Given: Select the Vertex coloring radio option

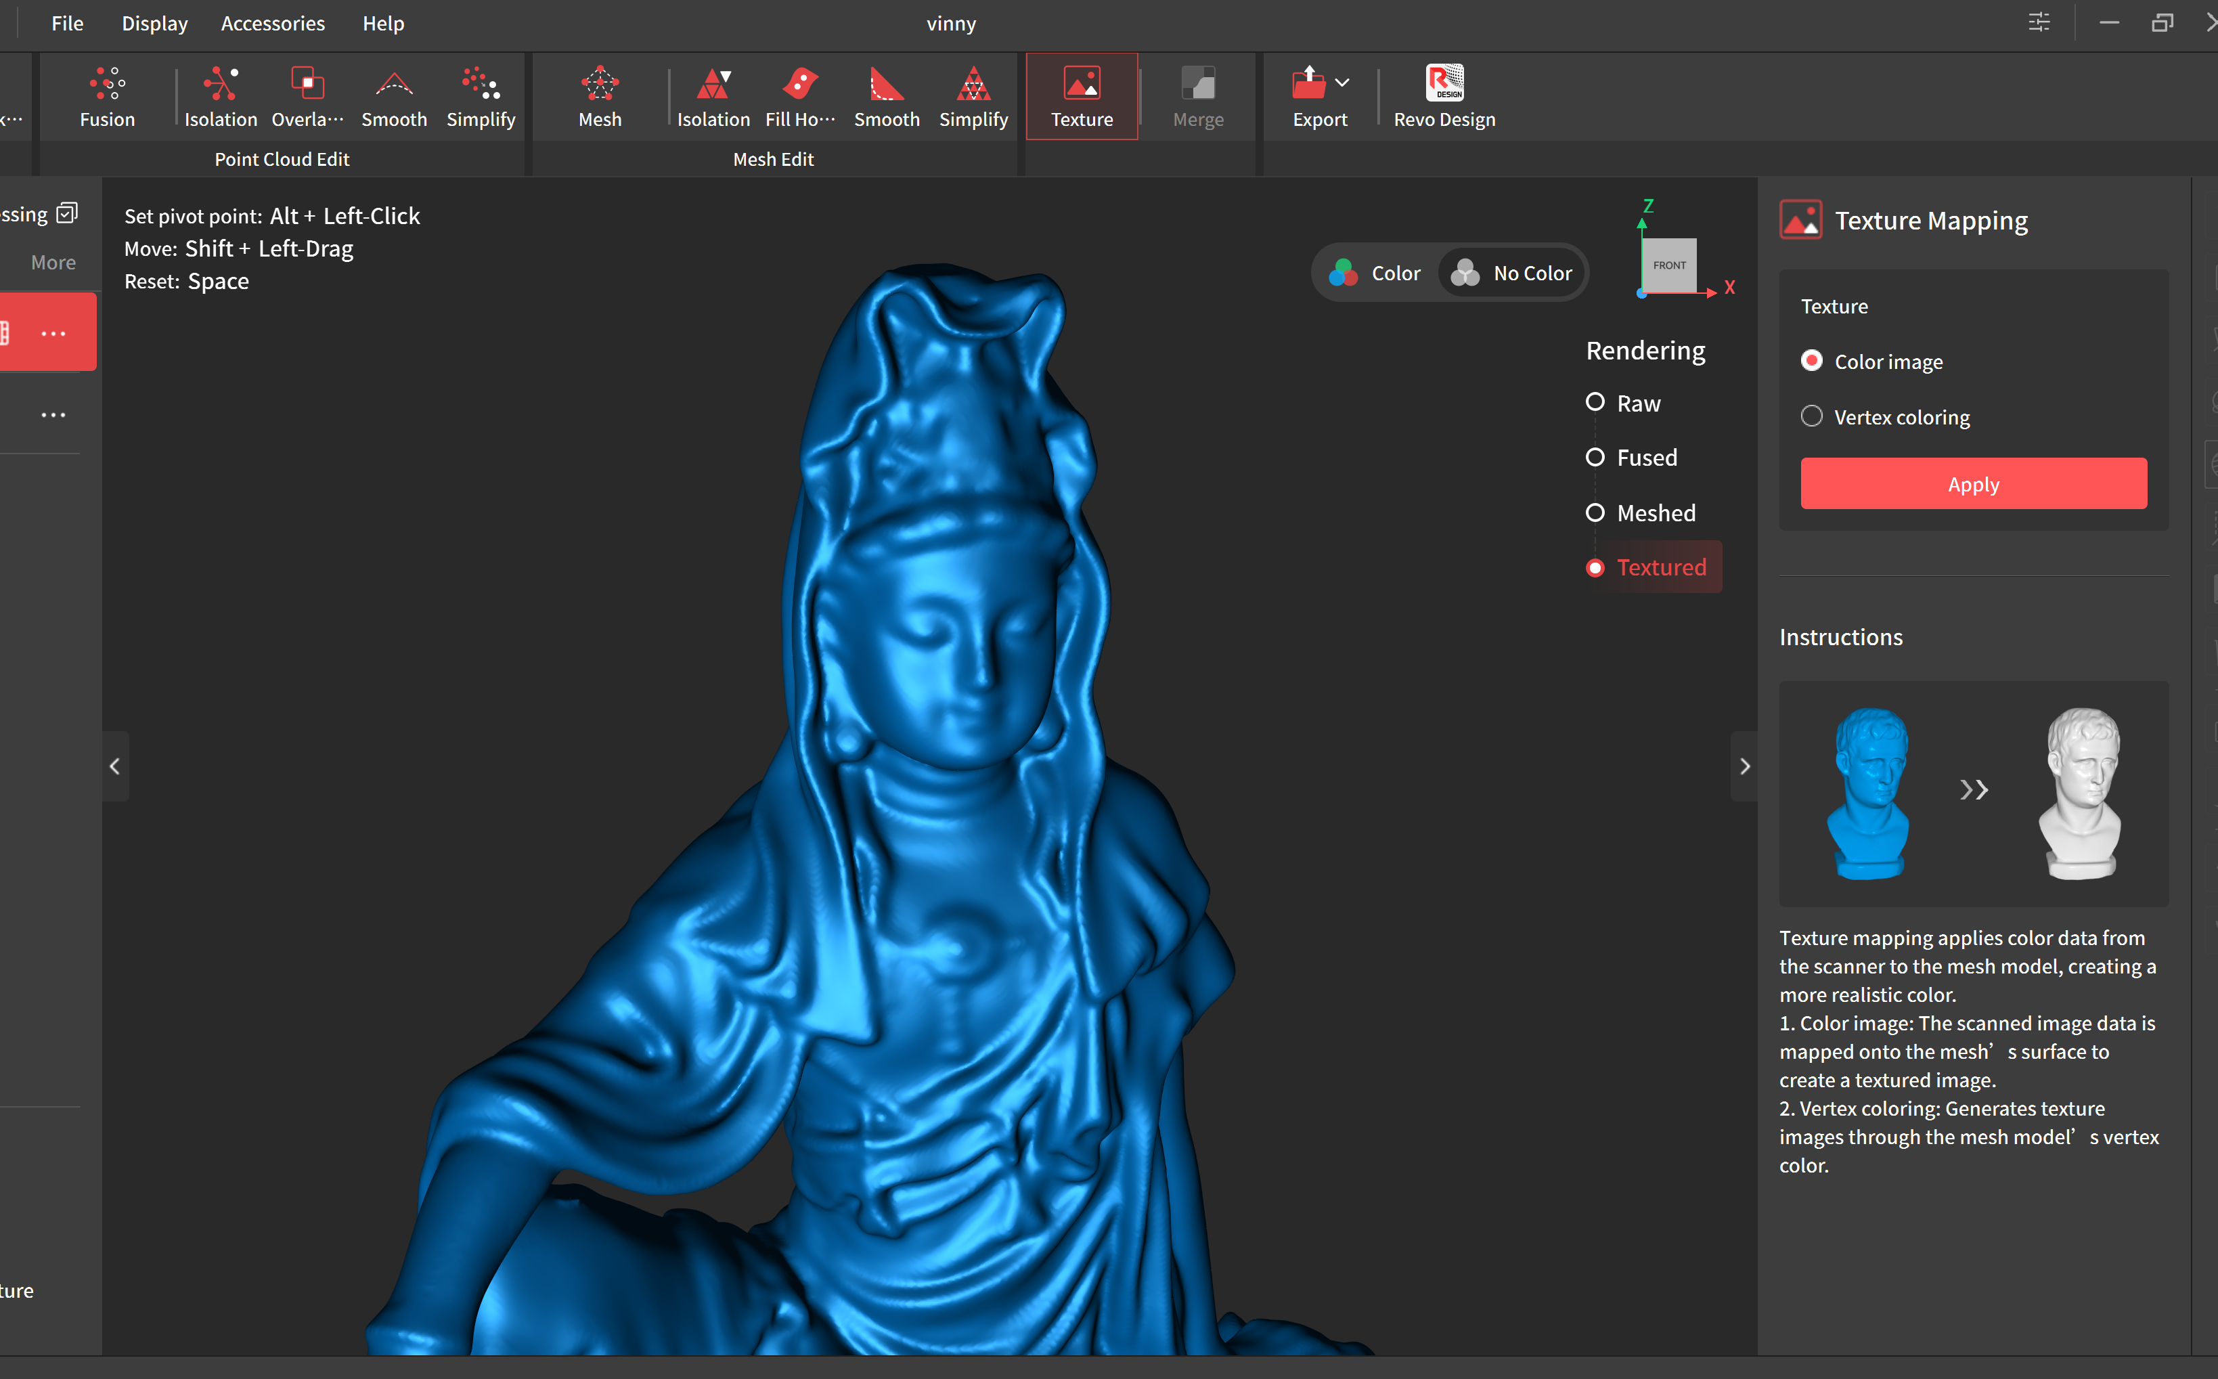Looking at the screenshot, I should (x=1811, y=417).
